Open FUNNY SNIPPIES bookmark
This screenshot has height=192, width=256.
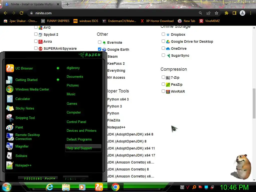click(55, 21)
